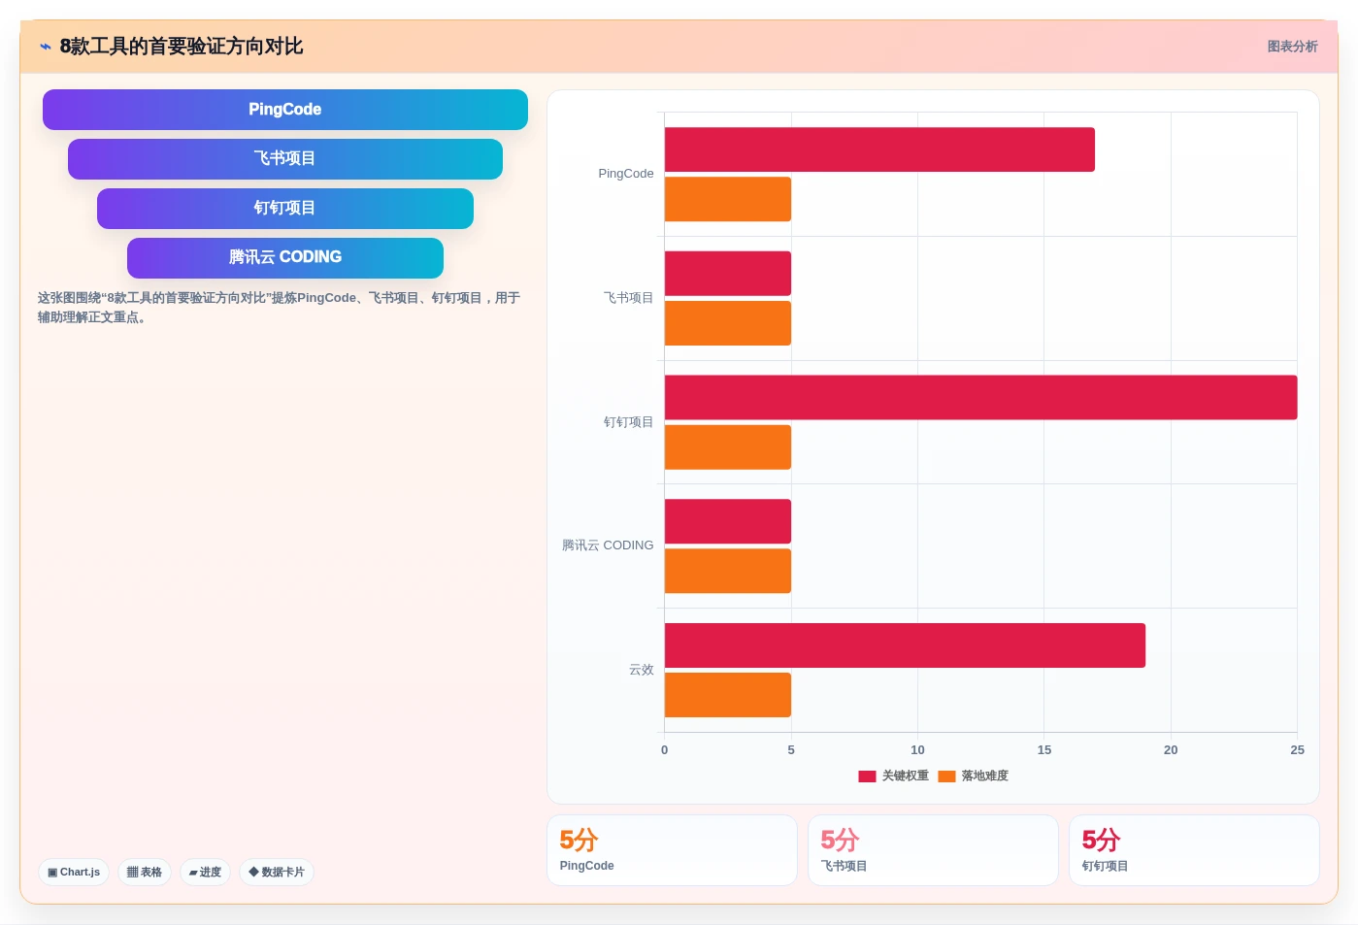Select the 钉钉项目 funnel bar
Image resolution: width=1358 pixels, height=925 pixels.
point(285,209)
